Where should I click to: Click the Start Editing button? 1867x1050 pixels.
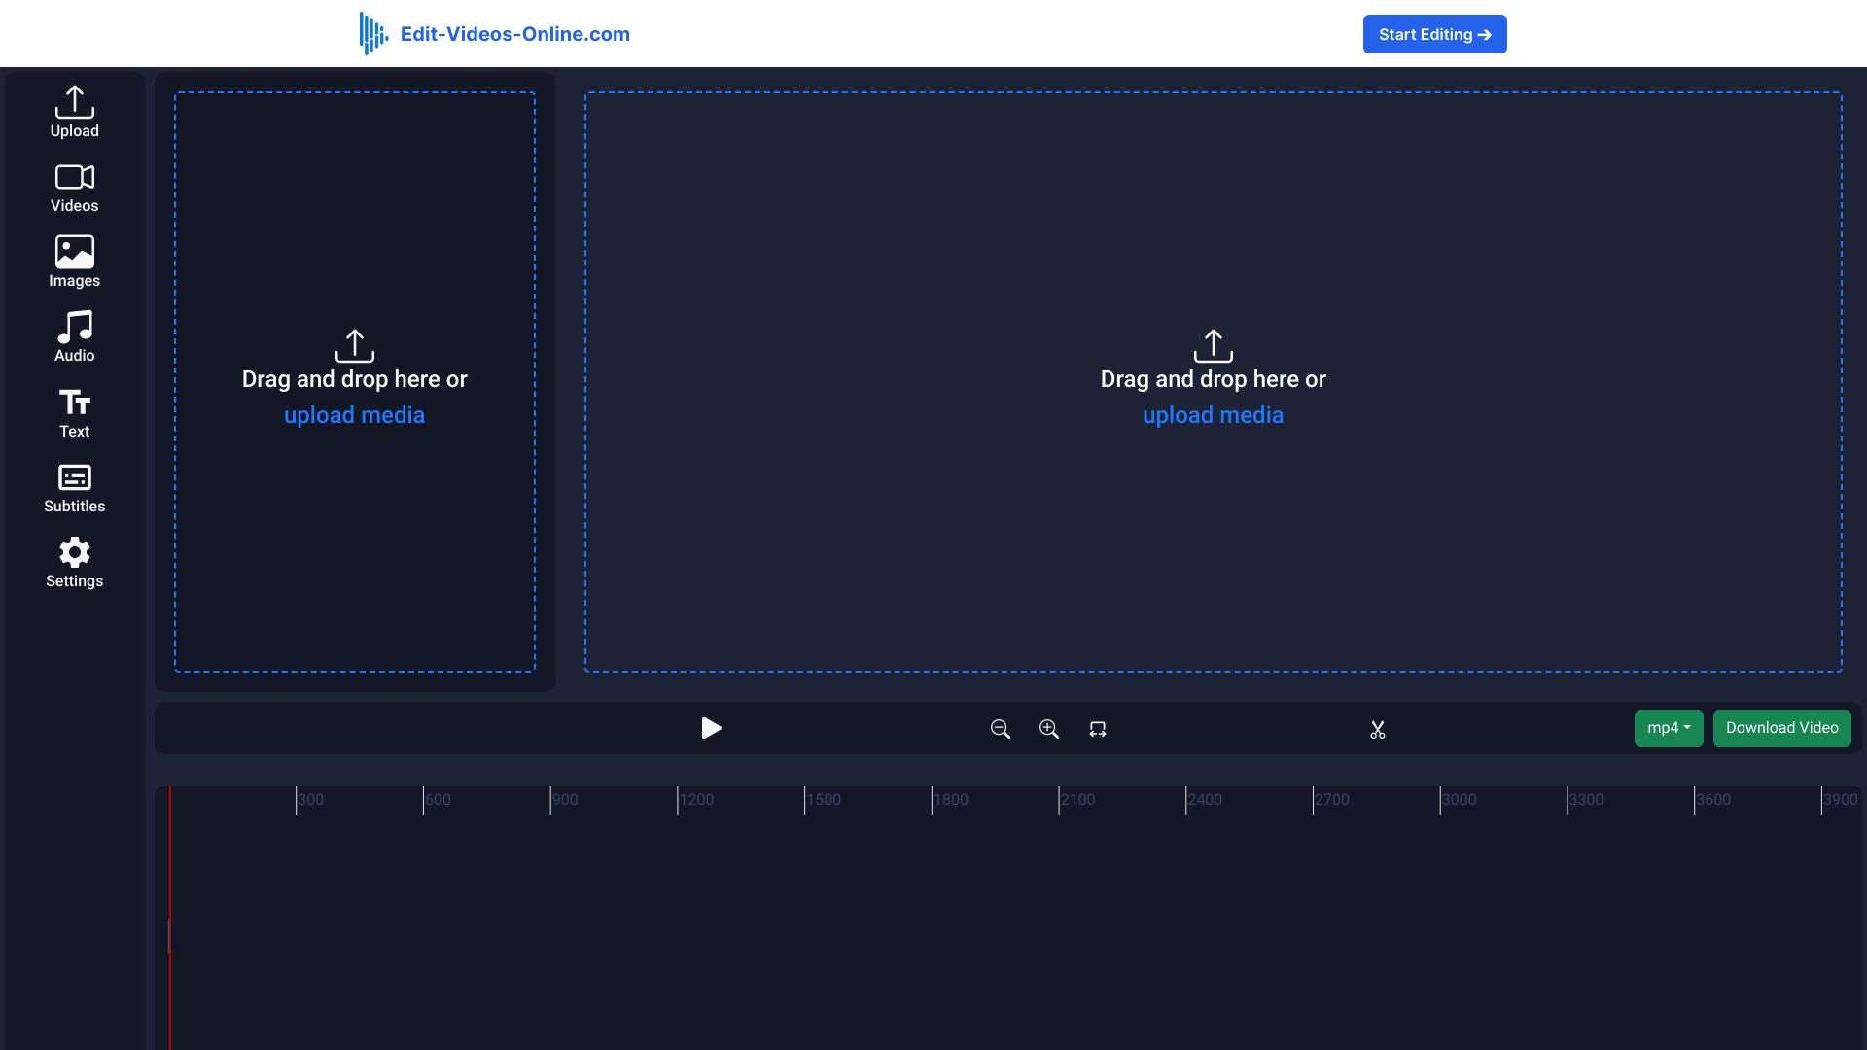click(x=1434, y=34)
